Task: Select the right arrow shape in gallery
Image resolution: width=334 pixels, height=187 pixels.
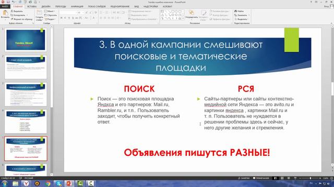Action: (172, 15)
